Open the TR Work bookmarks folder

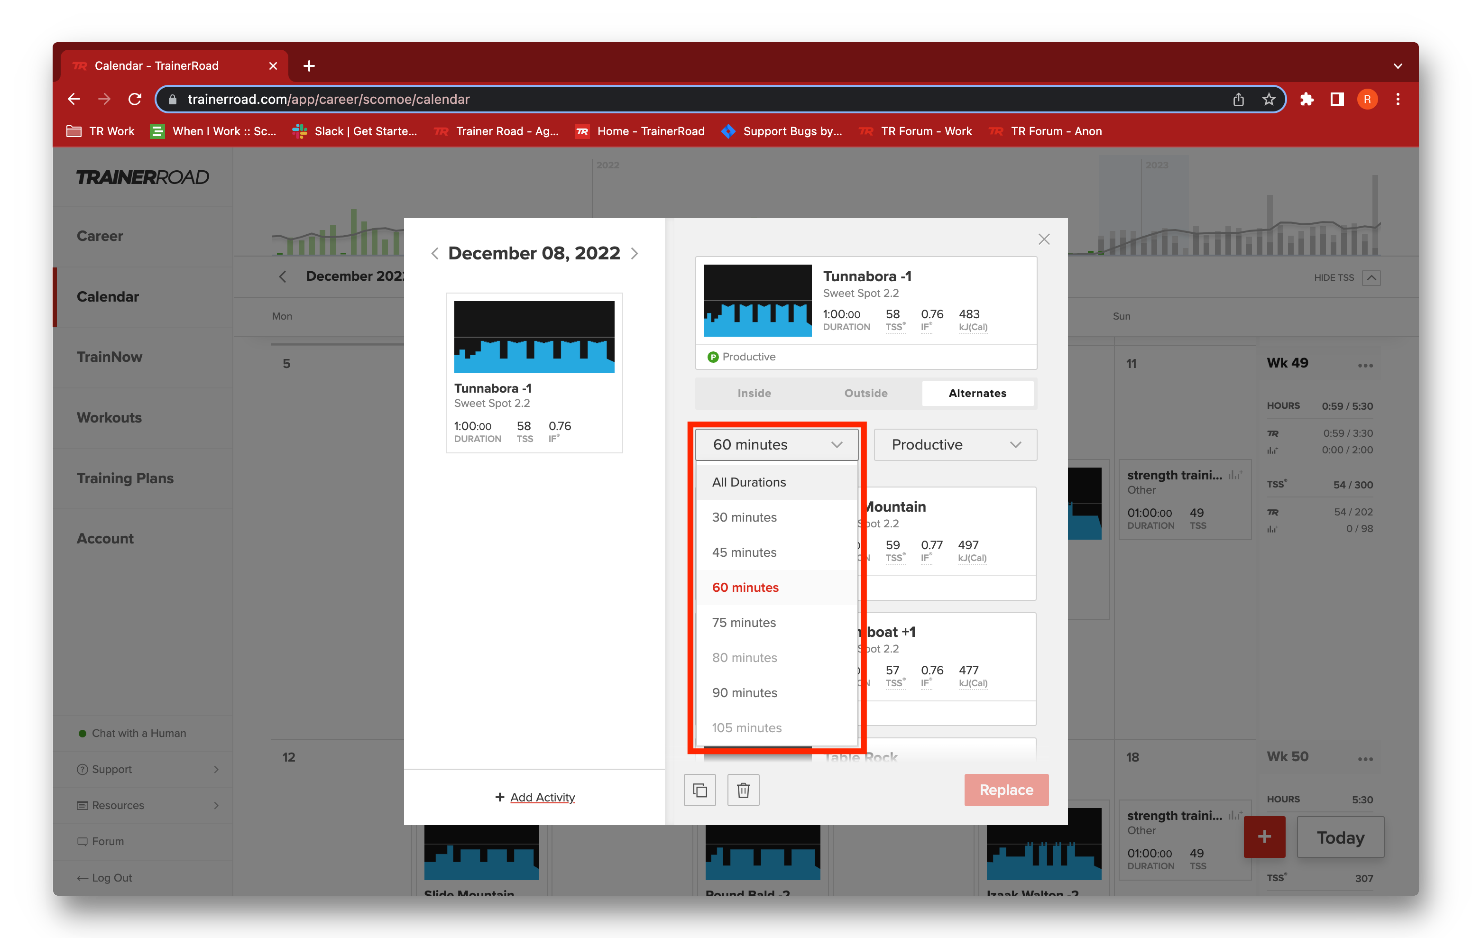pyautogui.click(x=100, y=131)
